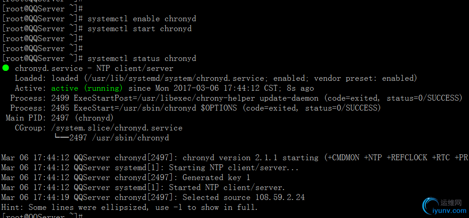Click the tree branch entry "2497 /usr/sbin/chronyd"
The width and height of the screenshot is (469, 218).
tap(119, 138)
